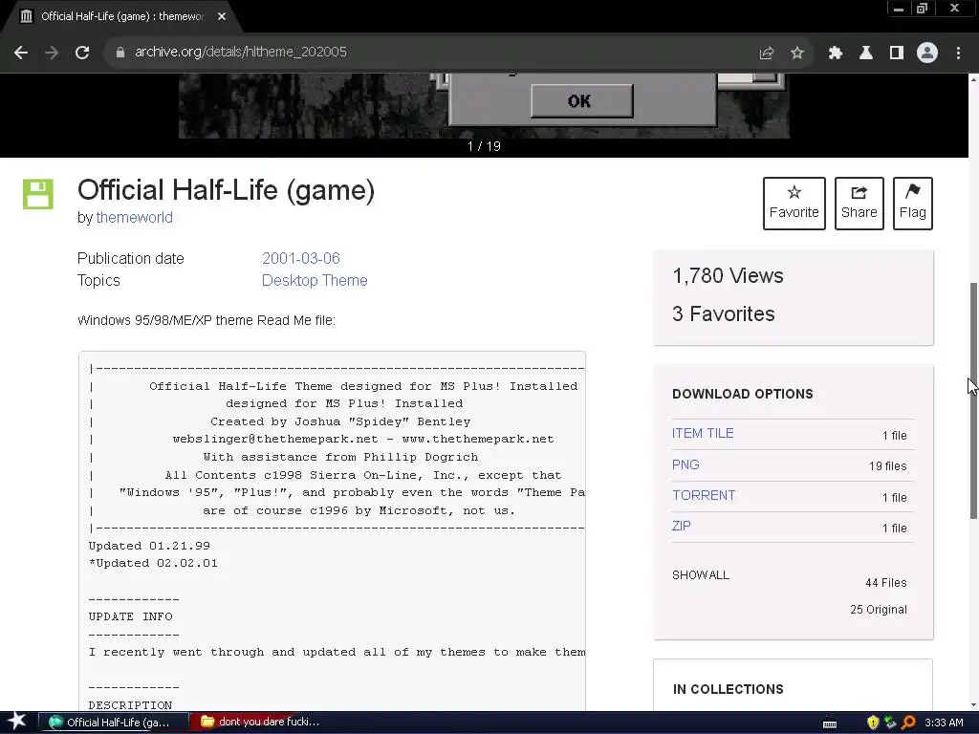This screenshot has height=734, width=979.
Task: Open the tray orange magnifier icon
Action: pos(908,723)
